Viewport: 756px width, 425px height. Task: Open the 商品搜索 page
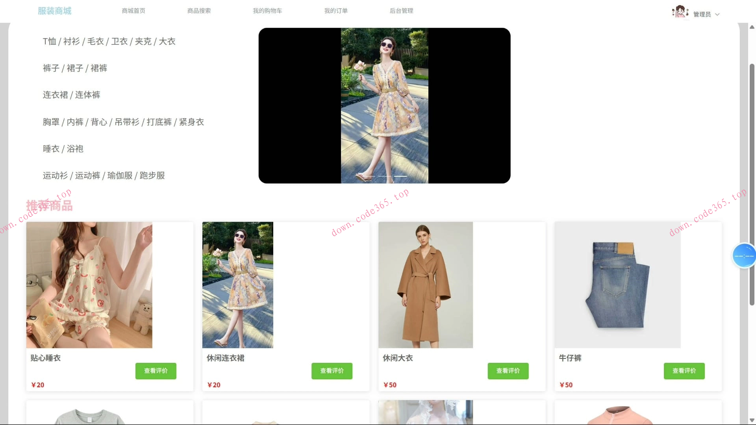(199, 11)
